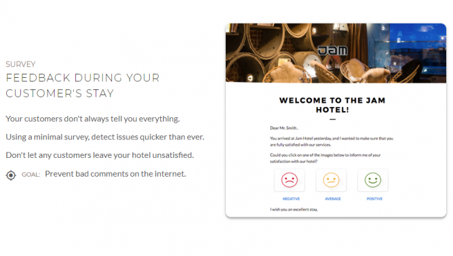The image size is (453, 256).
Task: Click the NEGATIVE label link
Action: click(x=291, y=199)
